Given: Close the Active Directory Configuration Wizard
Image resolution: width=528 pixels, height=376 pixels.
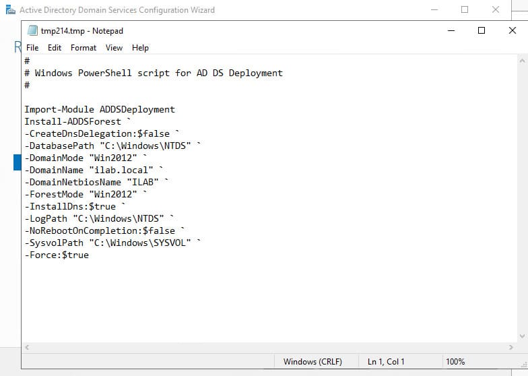Looking at the screenshot, I should (x=496, y=9).
